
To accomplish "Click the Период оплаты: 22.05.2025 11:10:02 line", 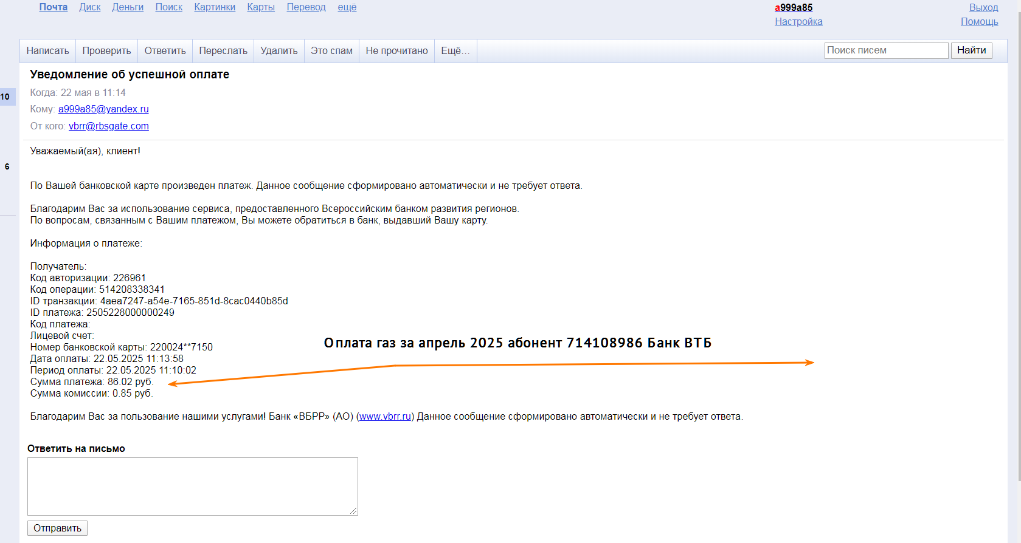I will 113,371.
